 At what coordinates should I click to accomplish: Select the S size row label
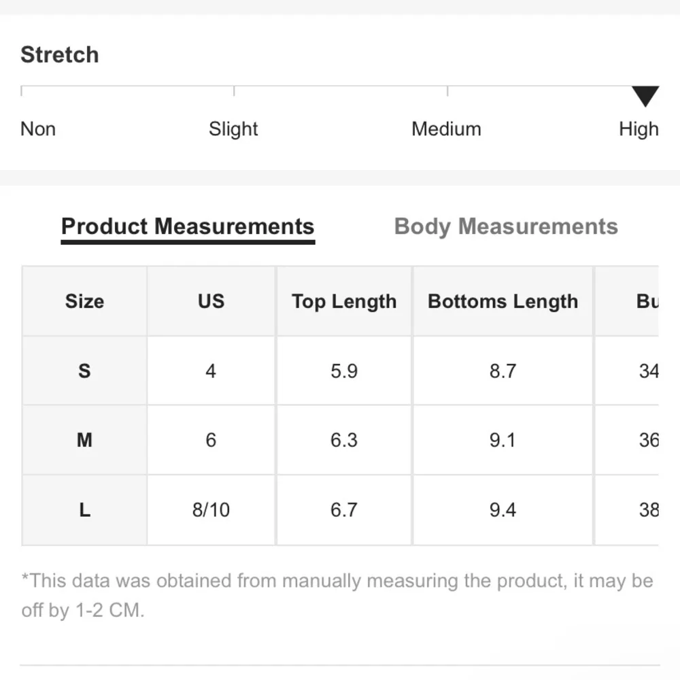point(84,371)
